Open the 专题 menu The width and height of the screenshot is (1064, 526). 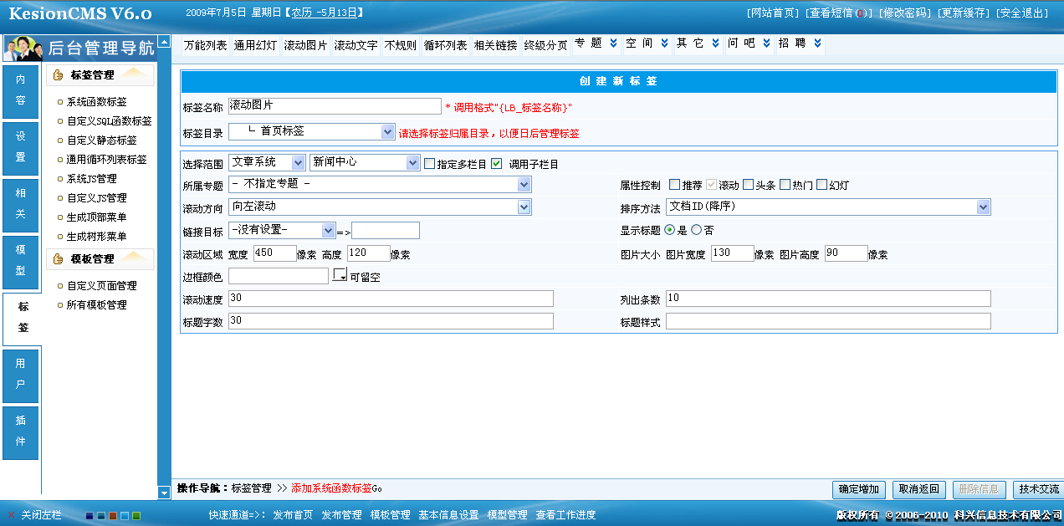click(595, 43)
